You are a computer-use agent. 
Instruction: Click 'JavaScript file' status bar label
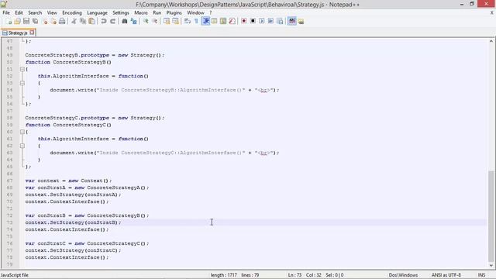pos(15,275)
